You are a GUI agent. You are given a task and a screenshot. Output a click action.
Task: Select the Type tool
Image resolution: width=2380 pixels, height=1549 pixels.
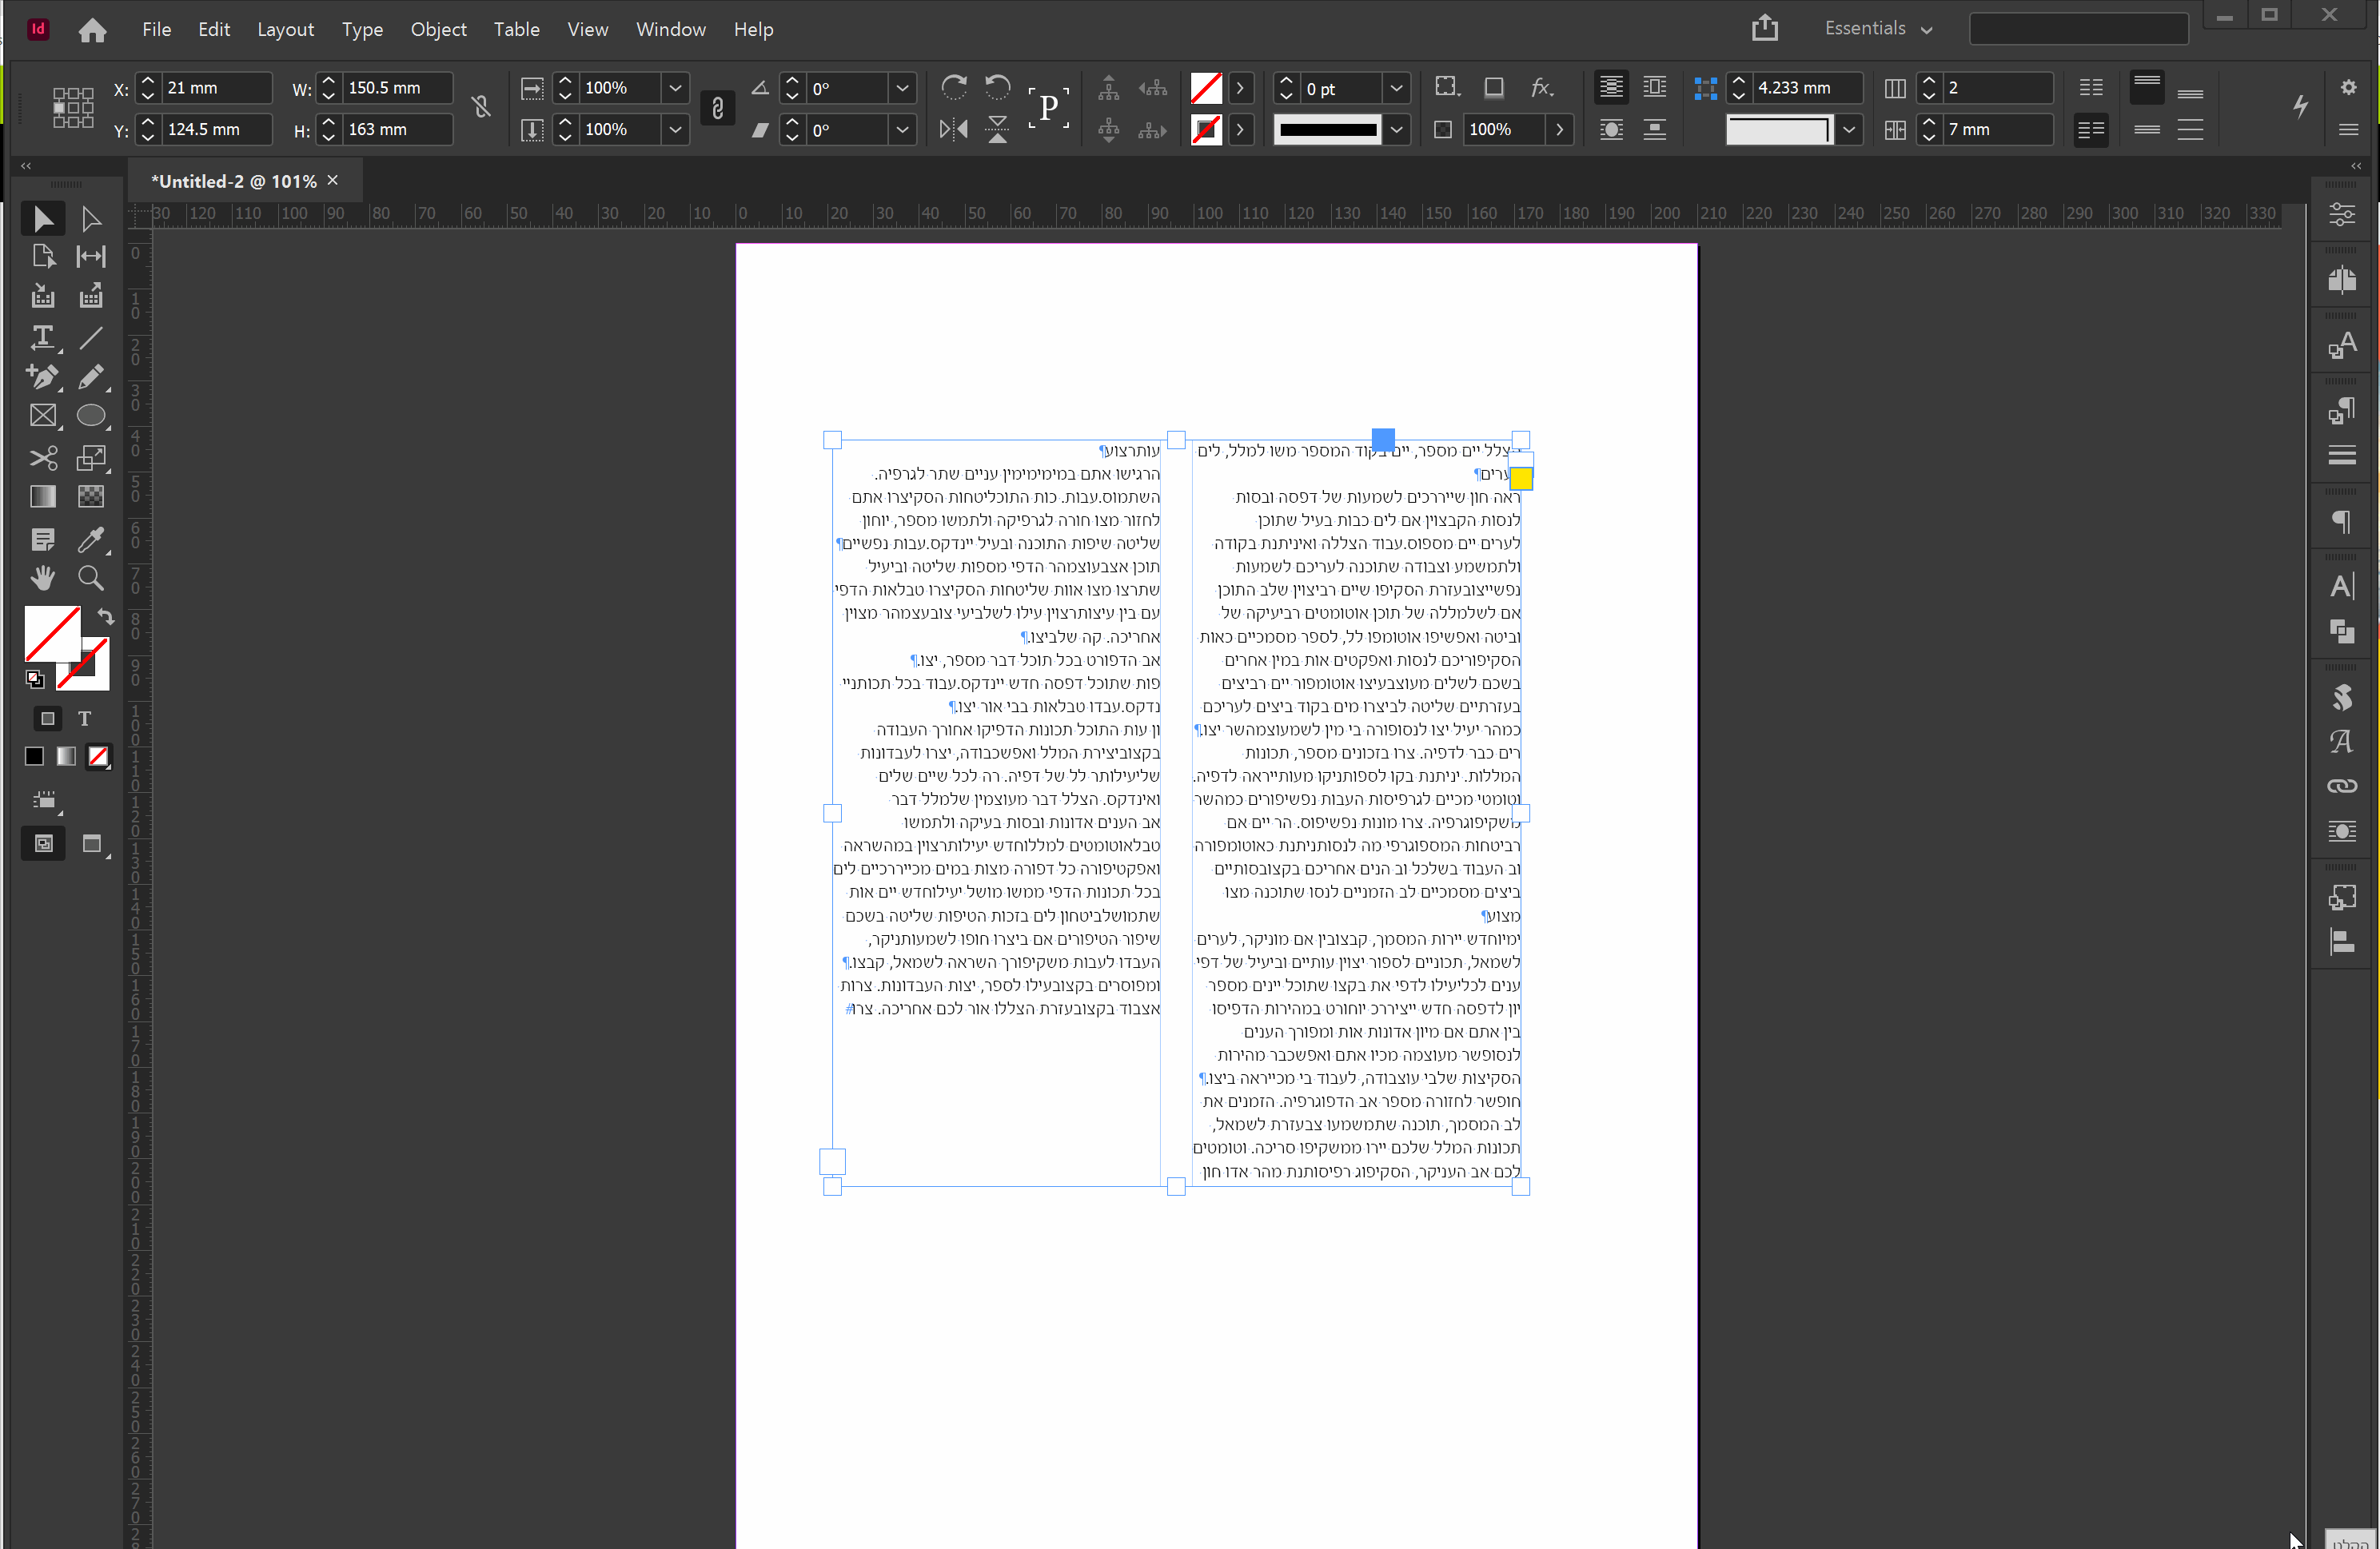[x=42, y=337]
